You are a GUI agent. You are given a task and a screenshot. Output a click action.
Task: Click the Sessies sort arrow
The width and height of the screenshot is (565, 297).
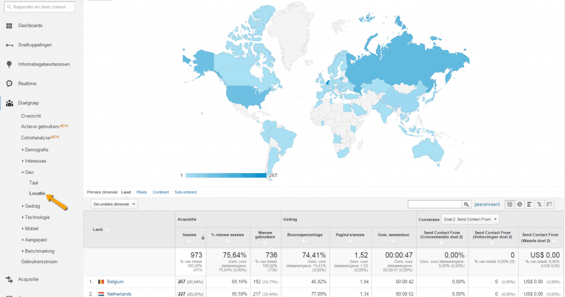[203, 237]
